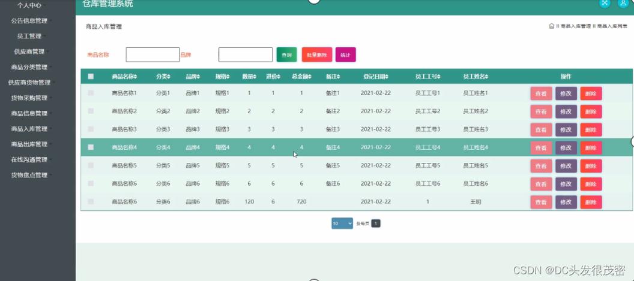Select the 分类1 cell

click(x=163, y=93)
